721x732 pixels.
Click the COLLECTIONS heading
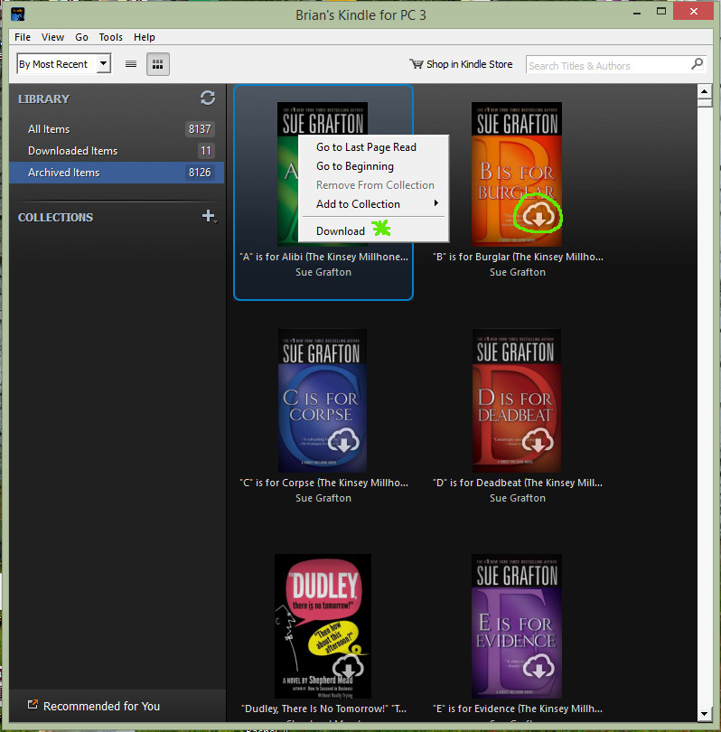55,217
